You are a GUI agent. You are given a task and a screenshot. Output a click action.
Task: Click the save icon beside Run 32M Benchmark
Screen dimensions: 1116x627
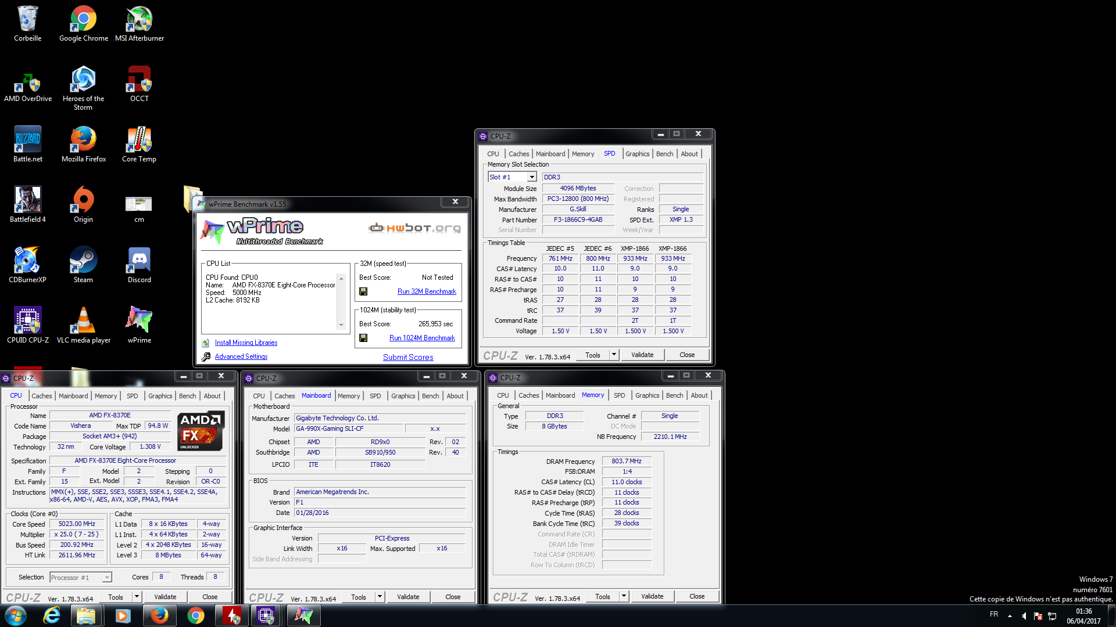tap(363, 291)
